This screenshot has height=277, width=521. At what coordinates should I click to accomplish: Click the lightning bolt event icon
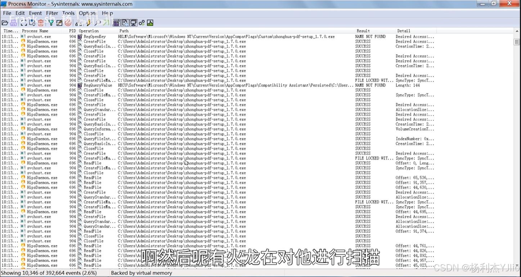(x=89, y=23)
